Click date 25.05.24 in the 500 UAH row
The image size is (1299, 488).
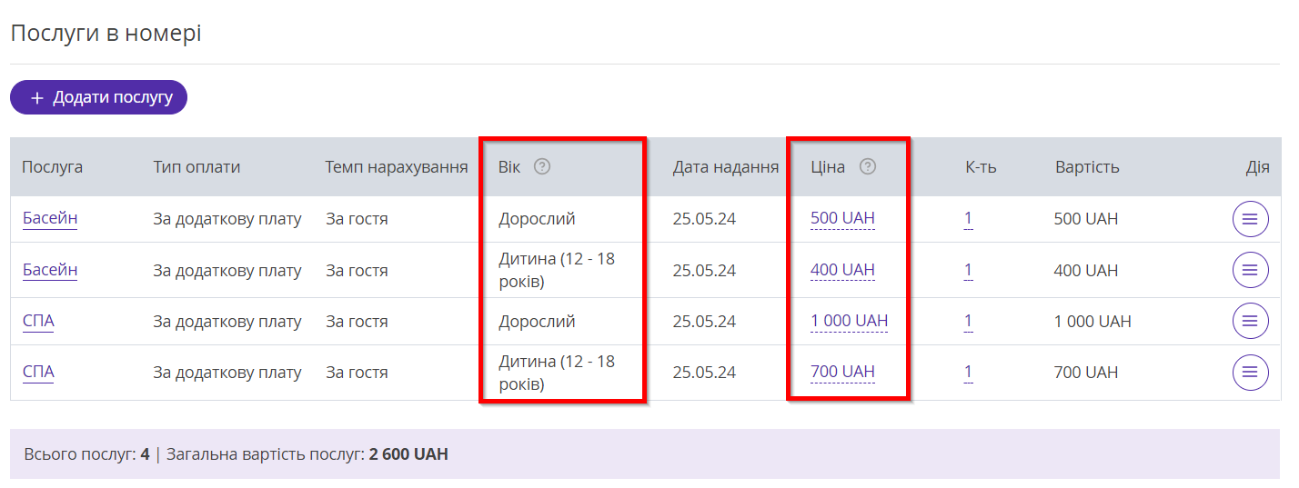704,219
